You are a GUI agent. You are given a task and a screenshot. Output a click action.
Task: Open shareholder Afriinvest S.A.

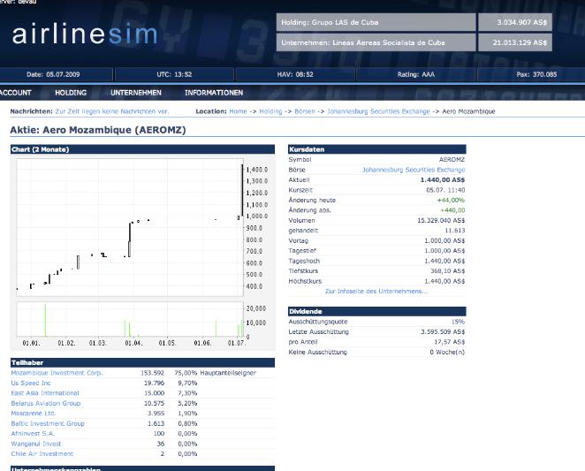(x=33, y=433)
